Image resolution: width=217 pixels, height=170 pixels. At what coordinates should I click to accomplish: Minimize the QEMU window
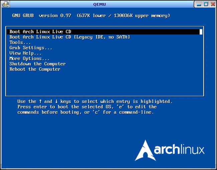199,4
